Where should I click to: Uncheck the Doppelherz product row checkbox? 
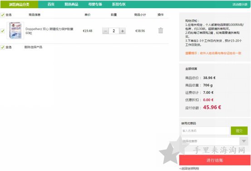click(3, 31)
